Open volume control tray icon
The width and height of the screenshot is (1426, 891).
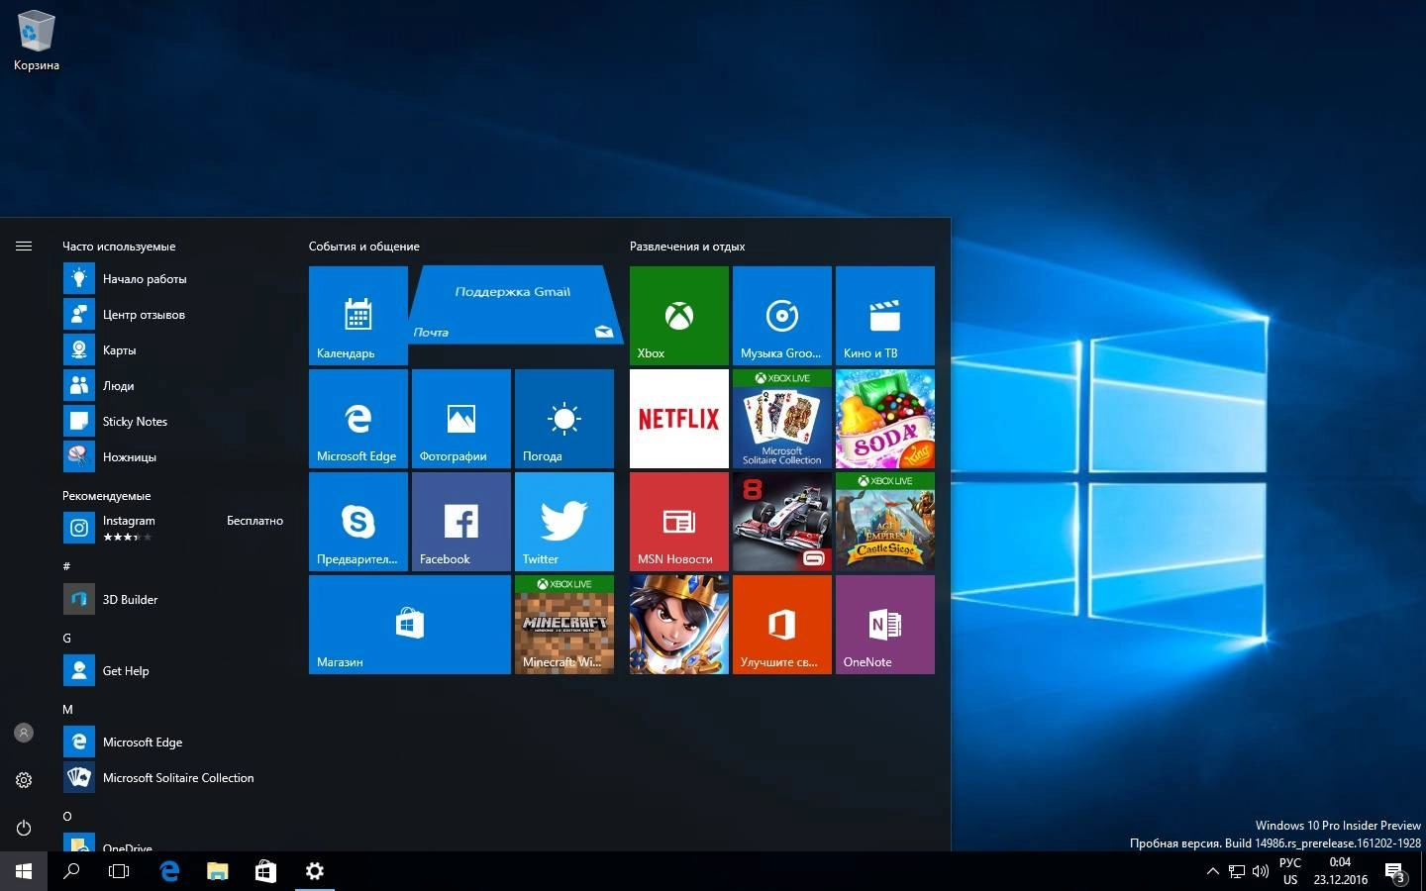(1261, 871)
